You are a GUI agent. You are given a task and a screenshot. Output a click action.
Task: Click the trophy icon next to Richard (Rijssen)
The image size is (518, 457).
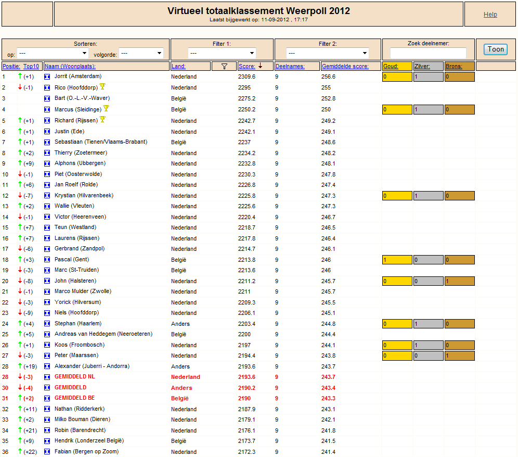tap(102, 119)
